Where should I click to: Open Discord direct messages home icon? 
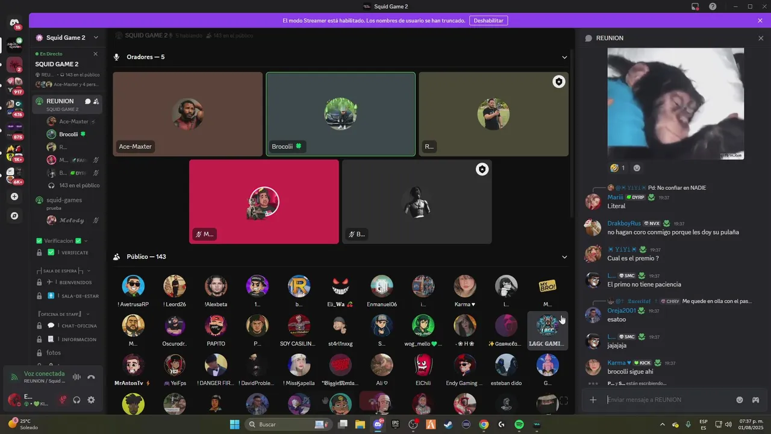pyautogui.click(x=14, y=23)
